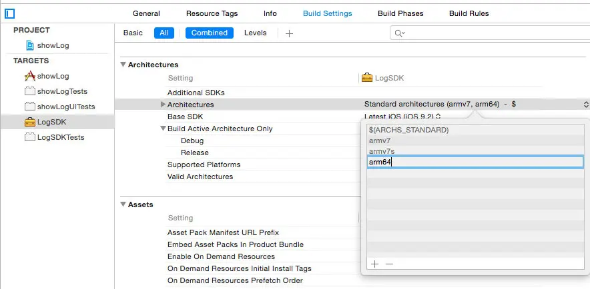Select the Release configuration row
This screenshot has width=590, height=289.
tap(194, 152)
